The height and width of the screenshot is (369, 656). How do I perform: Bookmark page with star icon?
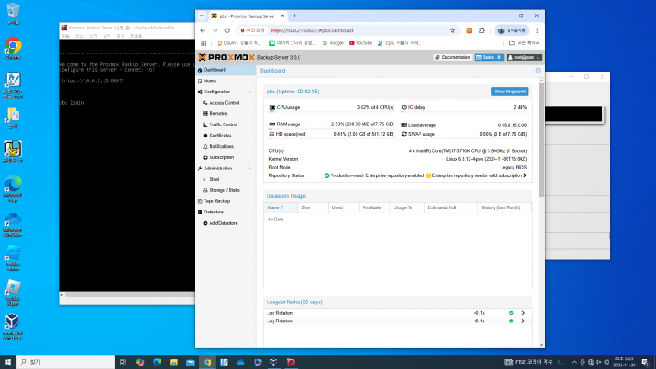point(452,30)
